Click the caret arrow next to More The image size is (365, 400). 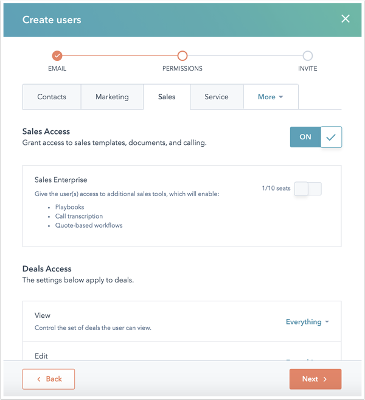tap(281, 97)
